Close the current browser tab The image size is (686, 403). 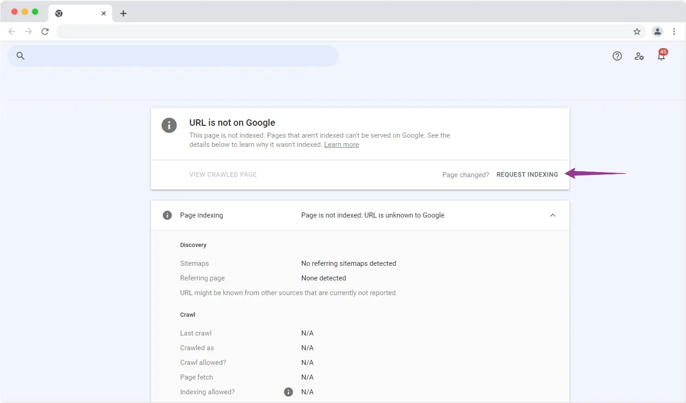point(104,13)
